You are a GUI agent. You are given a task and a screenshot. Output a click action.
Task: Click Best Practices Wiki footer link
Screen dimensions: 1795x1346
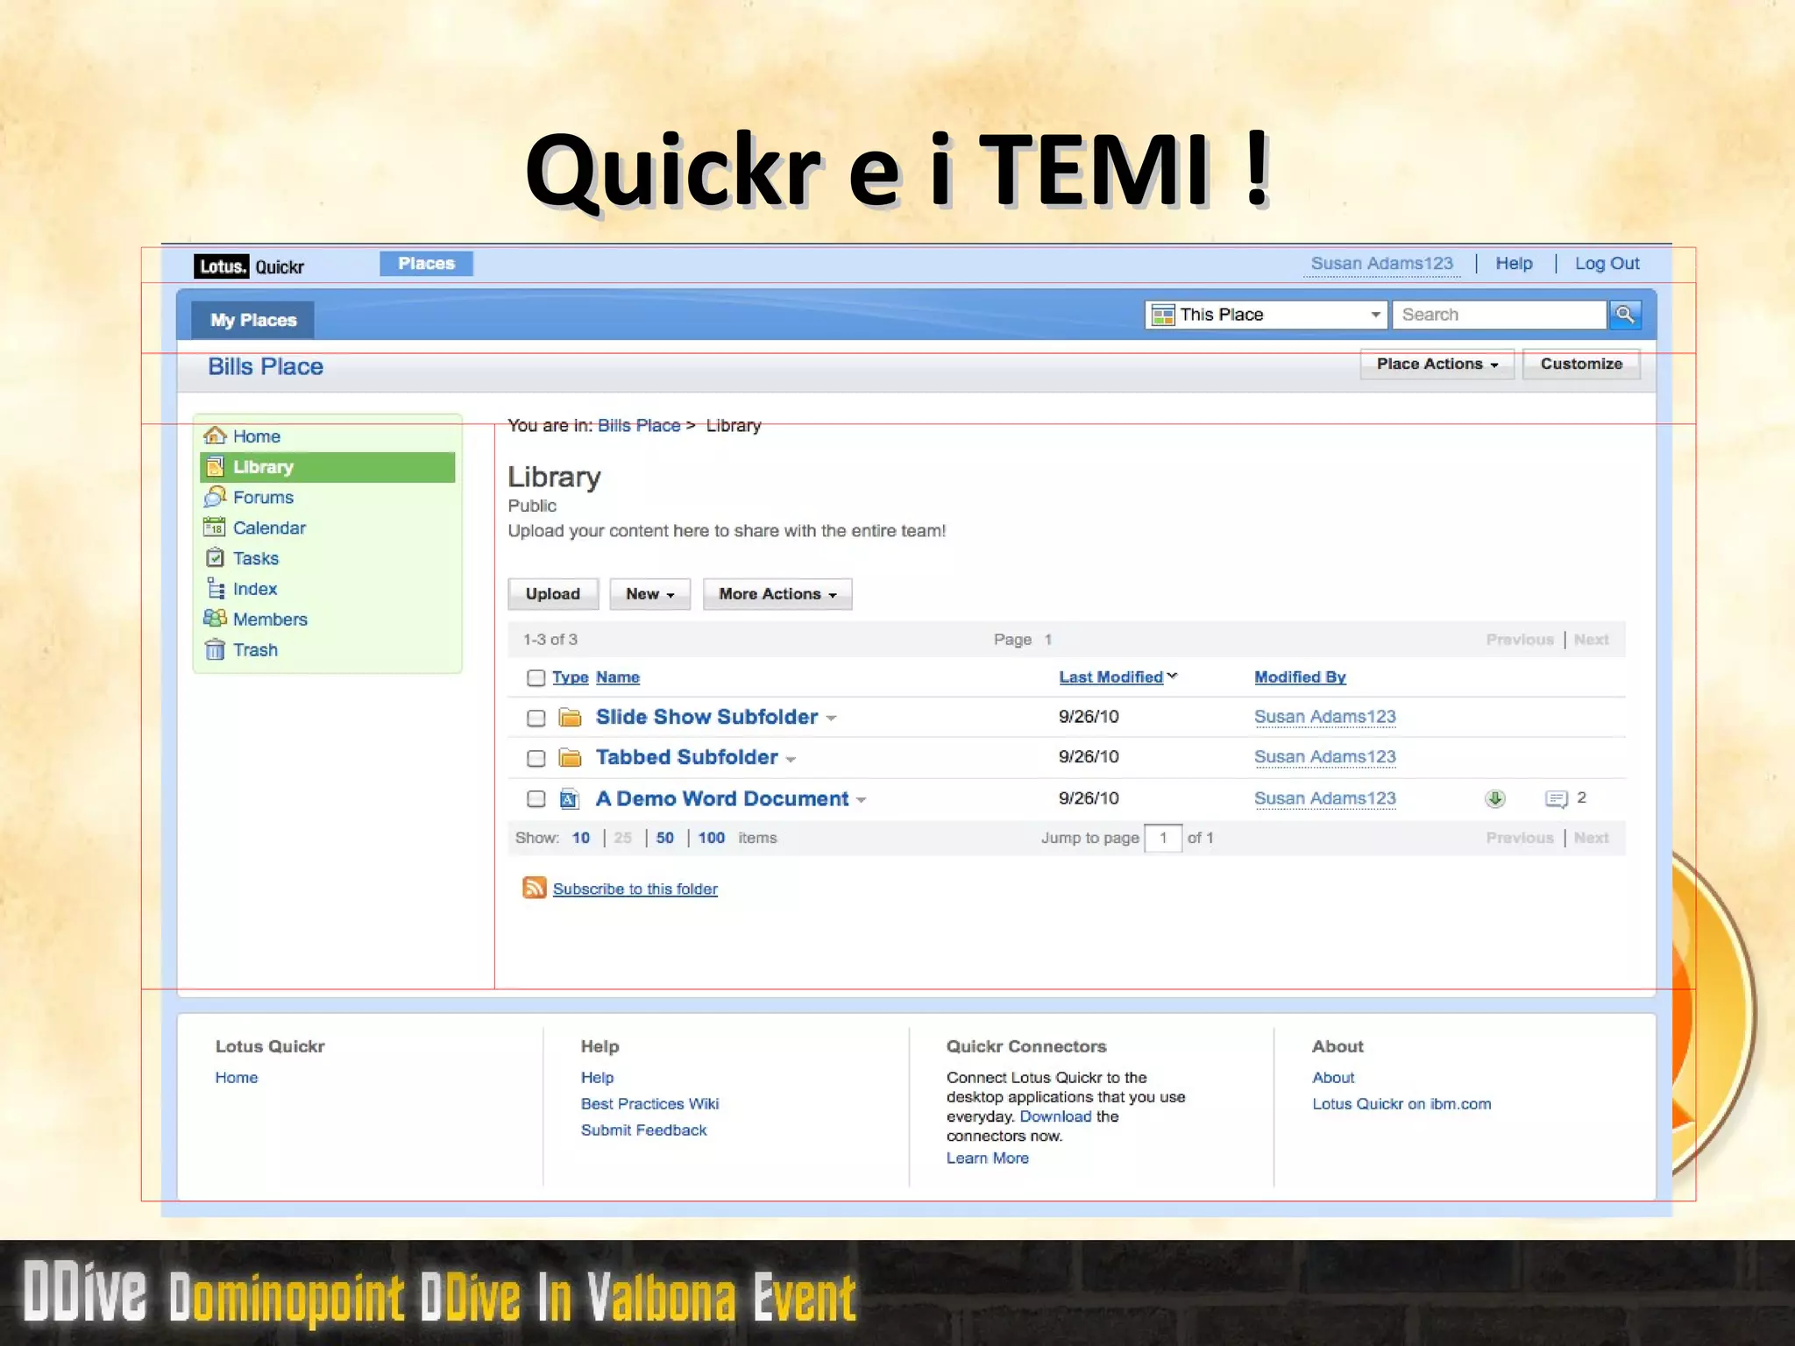(x=649, y=1103)
